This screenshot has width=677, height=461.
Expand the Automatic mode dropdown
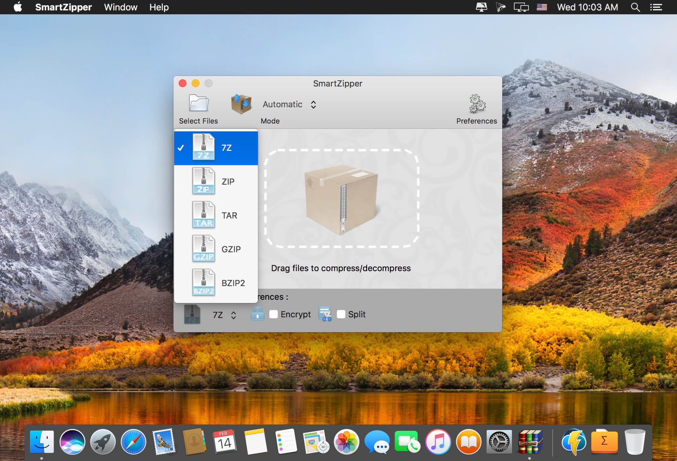289,104
